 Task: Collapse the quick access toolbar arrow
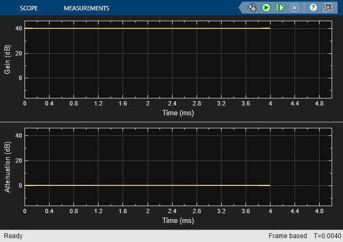pos(241,8)
